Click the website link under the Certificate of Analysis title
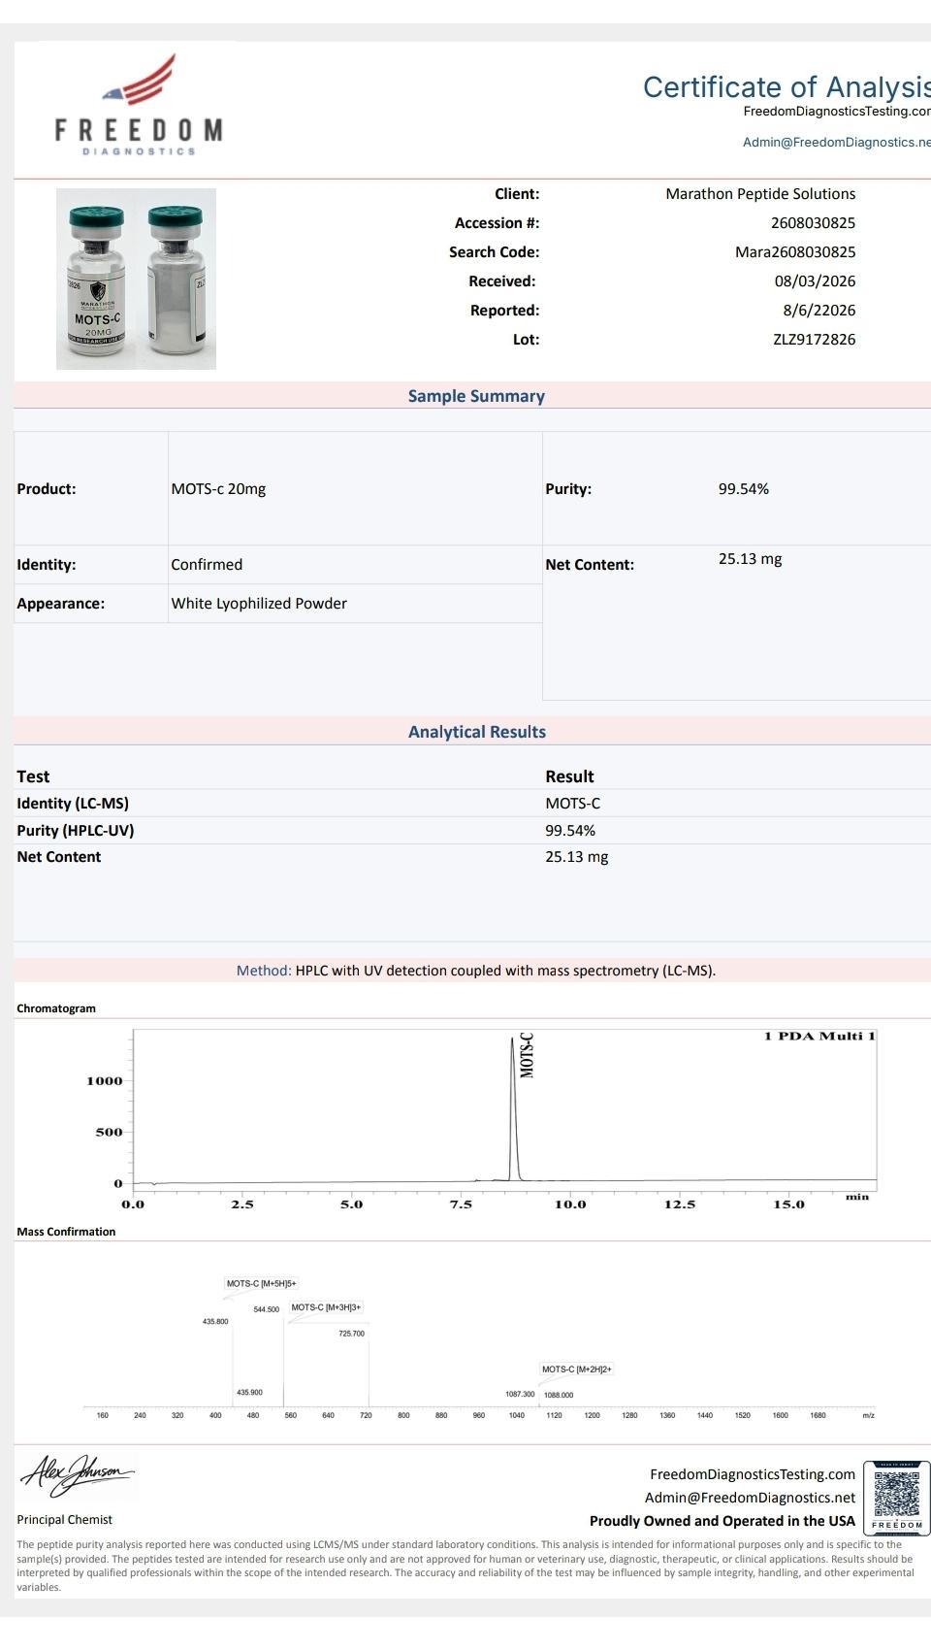The height and width of the screenshot is (1650, 931). coord(837,112)
